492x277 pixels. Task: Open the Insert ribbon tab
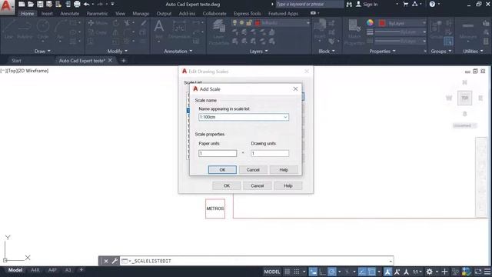pyautogui.click(x=47, y=14)
